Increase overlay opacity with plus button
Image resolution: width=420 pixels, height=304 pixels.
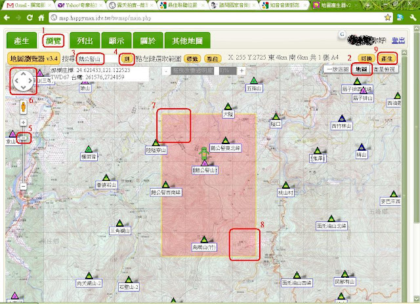coord(241,71)
